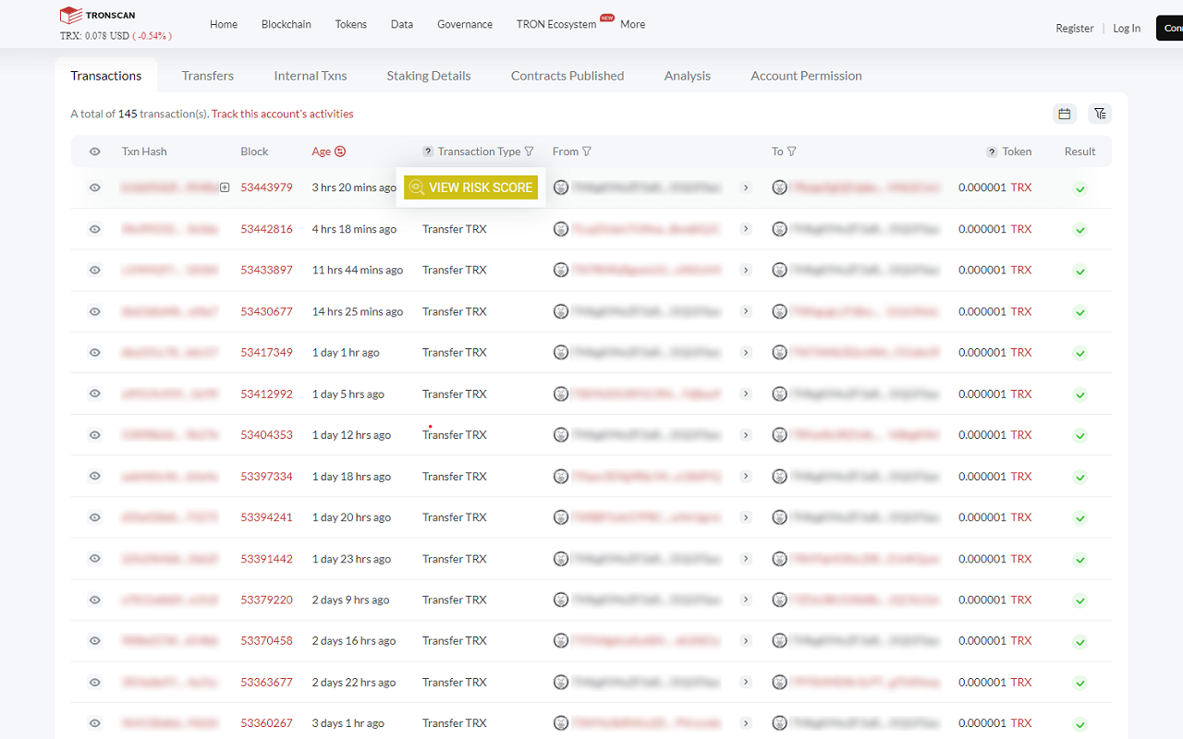Toggle the eye icon for block 53443979 row

tap(94, 188)
